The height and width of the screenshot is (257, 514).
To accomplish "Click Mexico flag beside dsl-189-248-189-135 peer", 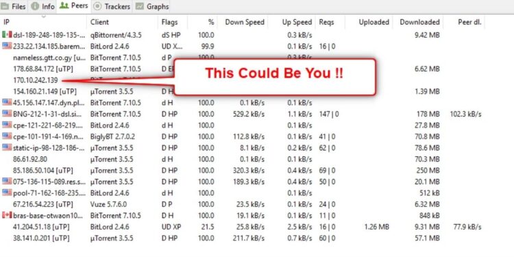I will coord(7,35).
